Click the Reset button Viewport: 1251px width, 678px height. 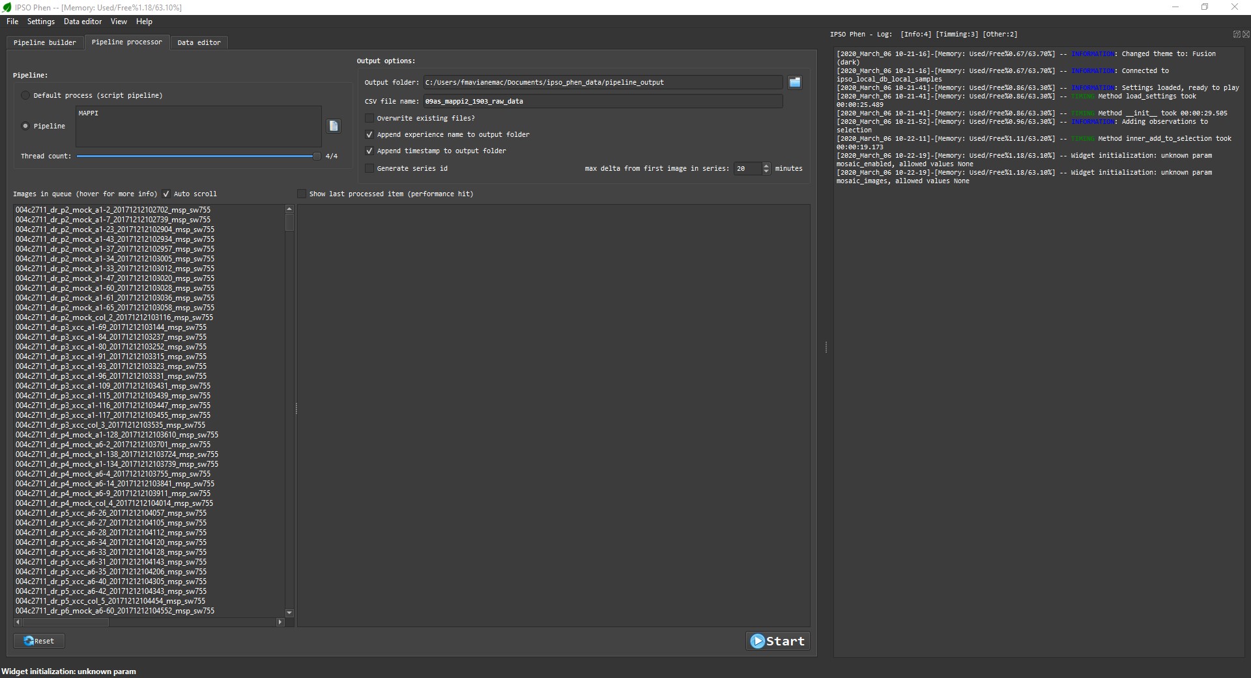(x=39, y=641)
